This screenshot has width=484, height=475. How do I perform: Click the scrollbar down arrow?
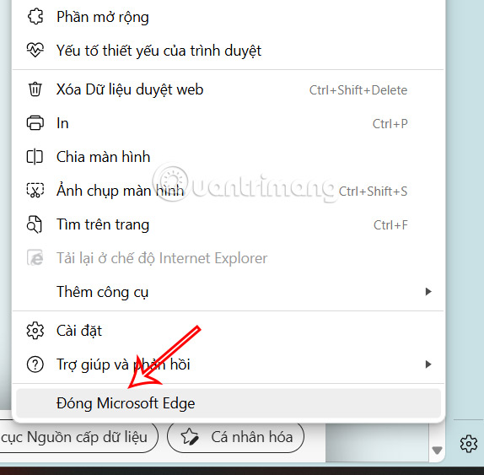point(437,451)
